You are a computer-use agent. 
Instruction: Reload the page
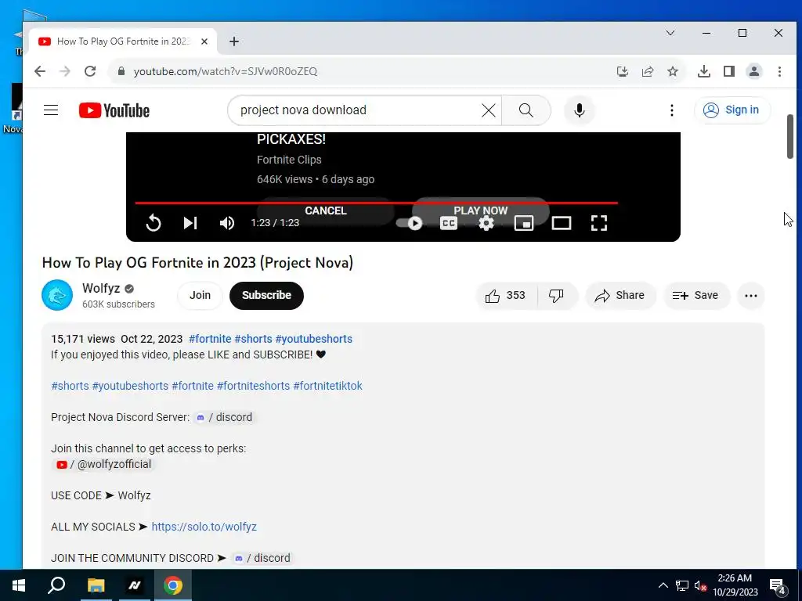[x=90, y=71]
